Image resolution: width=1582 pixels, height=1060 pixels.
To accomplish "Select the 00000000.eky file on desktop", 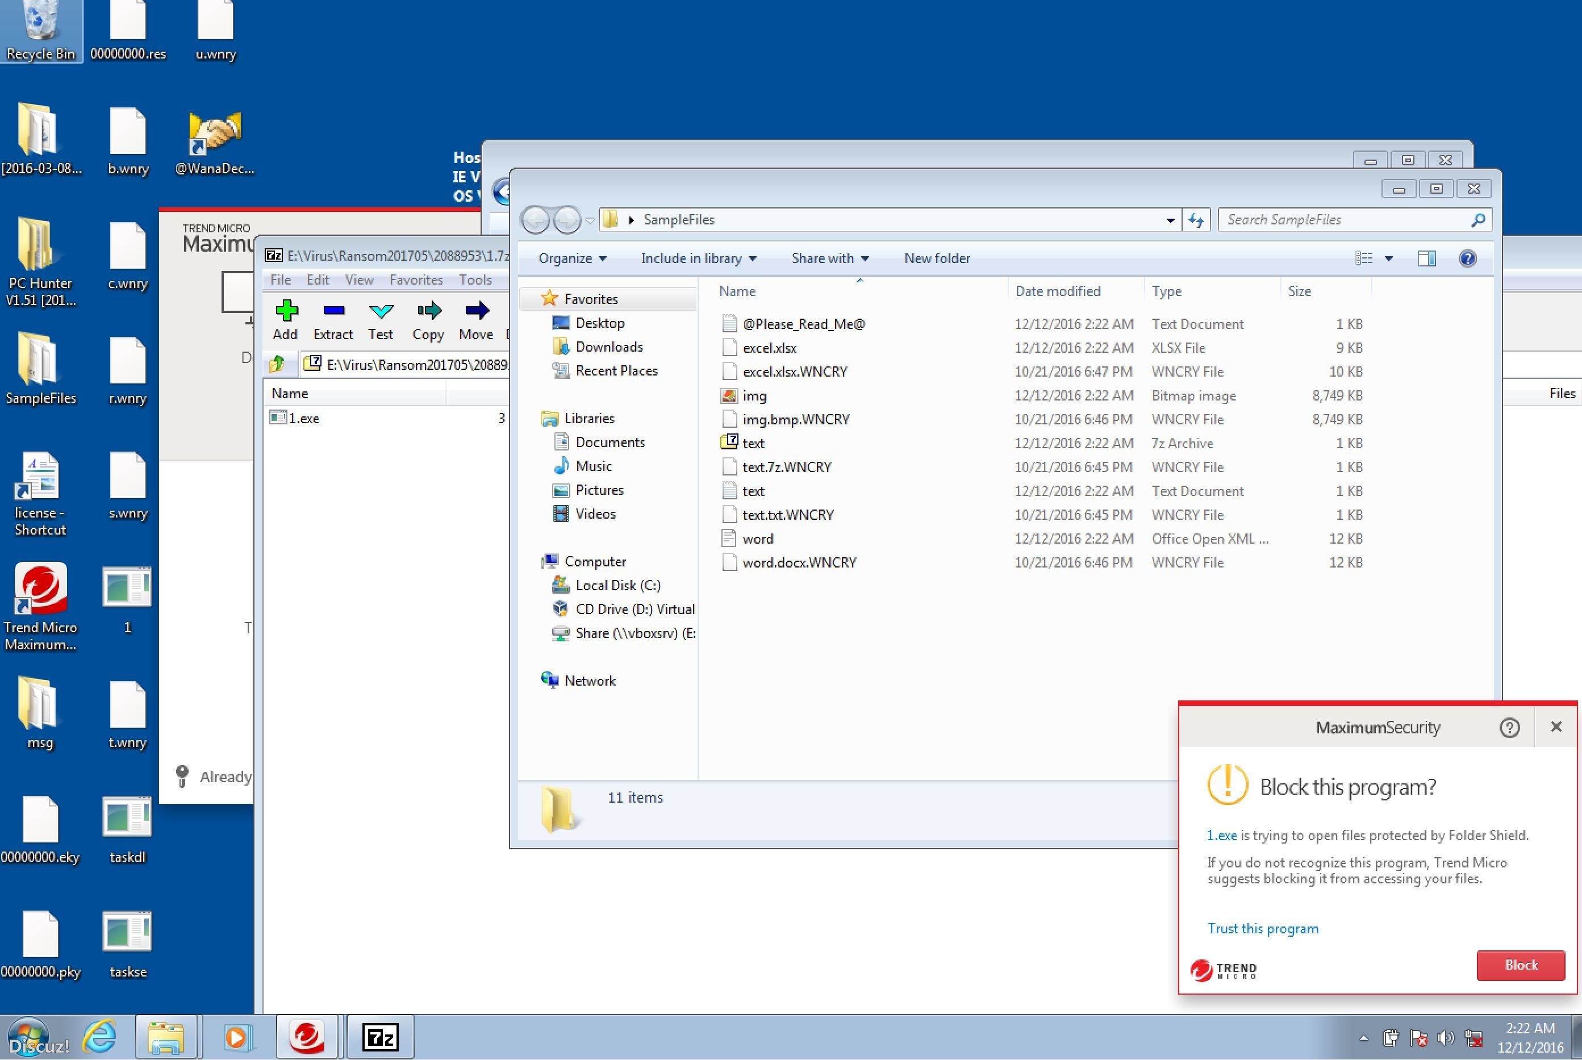I will (x=40, y=829).
